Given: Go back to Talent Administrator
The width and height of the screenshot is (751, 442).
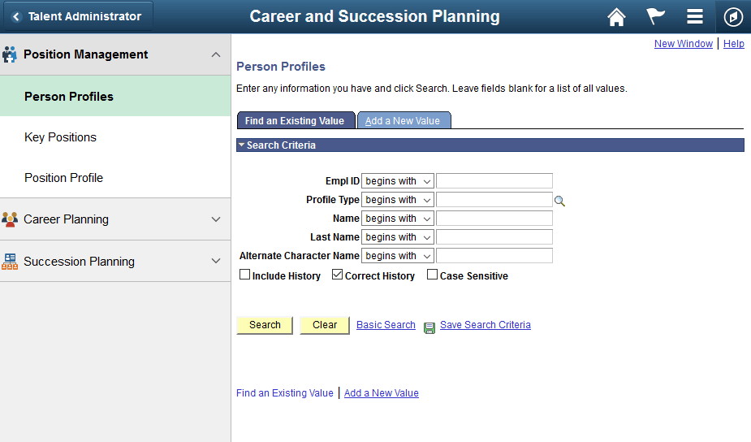Looking at the screenshot, I should tap(77, 16).
